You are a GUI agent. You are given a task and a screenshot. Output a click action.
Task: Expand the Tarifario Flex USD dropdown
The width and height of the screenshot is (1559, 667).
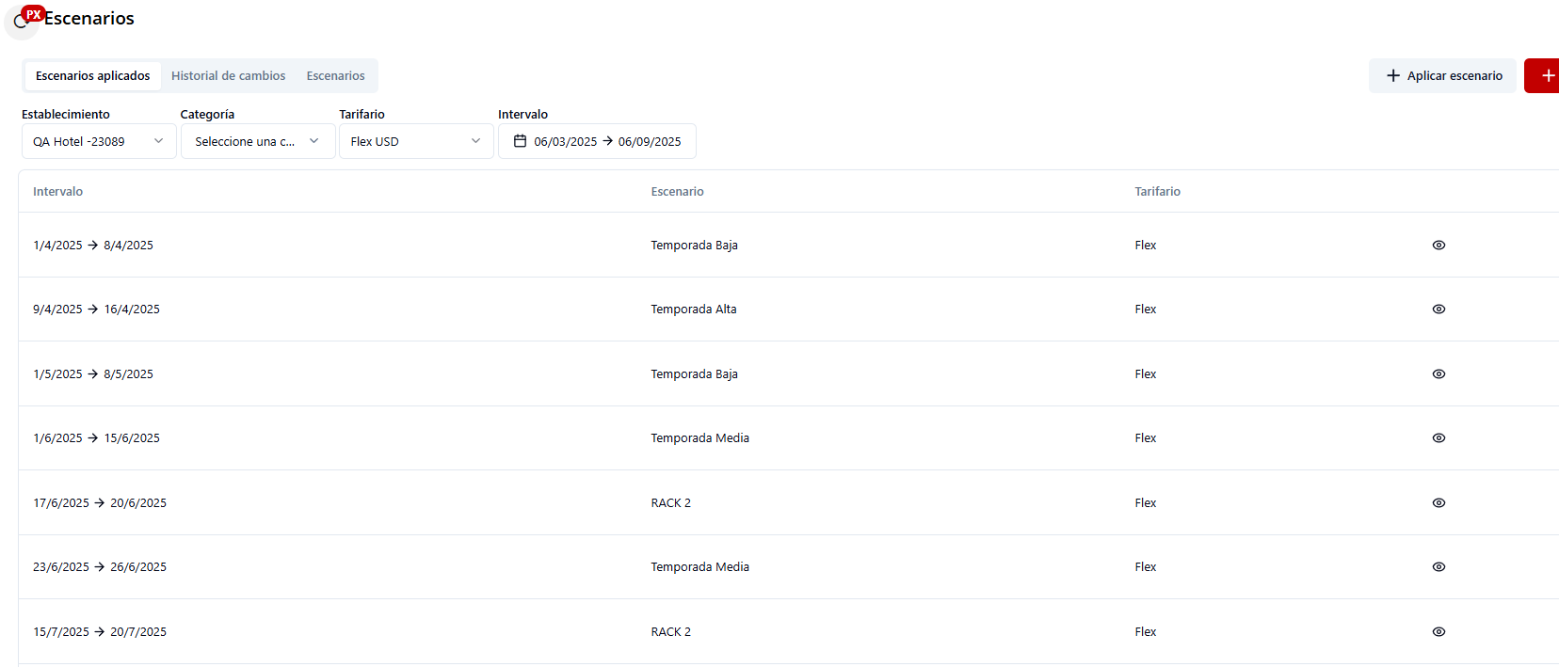(415, 141)
